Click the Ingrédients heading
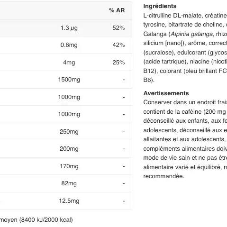Screen dimensions: 227x227 pyautogui.click(x=160, y=6)
